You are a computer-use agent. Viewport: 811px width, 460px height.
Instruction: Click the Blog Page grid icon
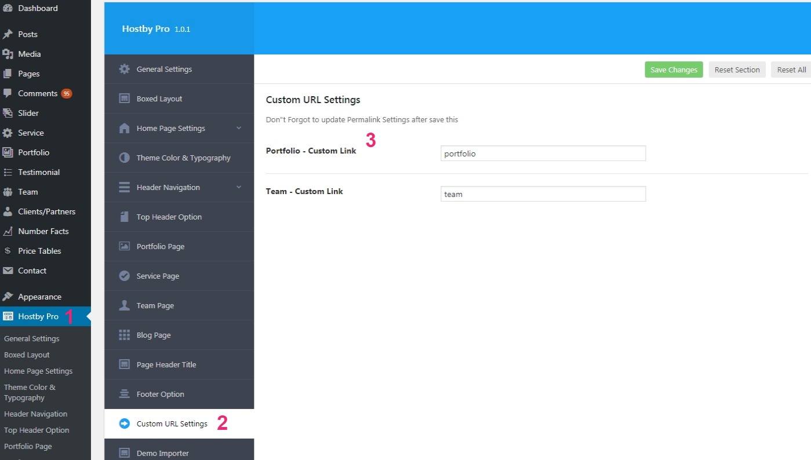(124, 335)
